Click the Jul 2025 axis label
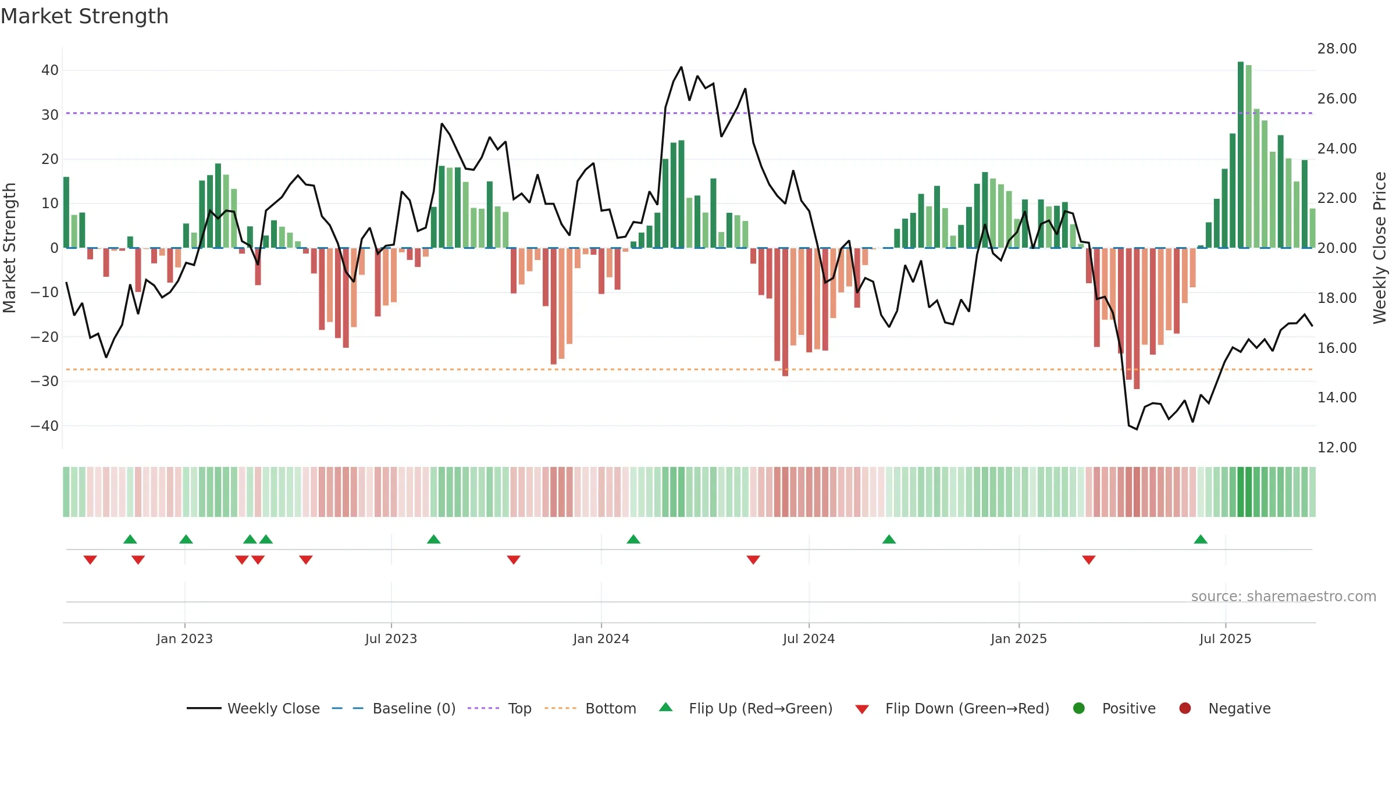The width and height of the screenshot is (1396, 785). click(x=1225, y=638)
